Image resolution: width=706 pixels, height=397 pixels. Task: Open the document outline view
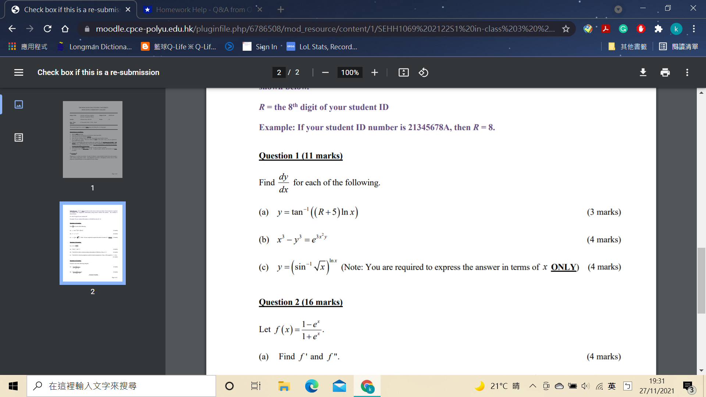tap(18, 137)
